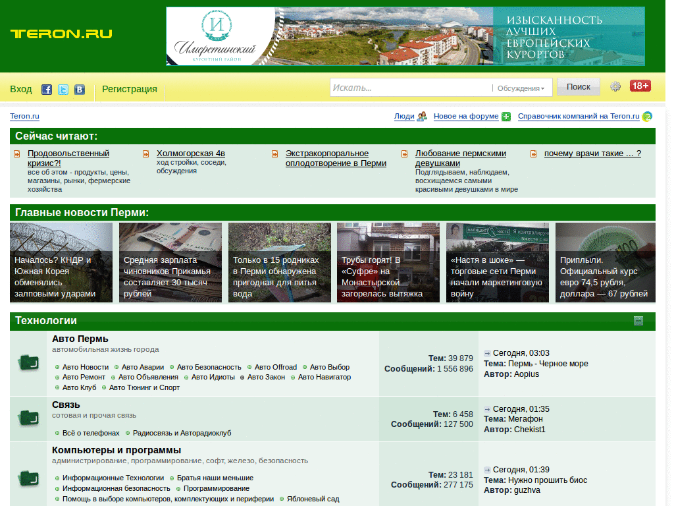Open the Авто Пермь forum
The height and width of the screenshot is (506, 674).
80,339
